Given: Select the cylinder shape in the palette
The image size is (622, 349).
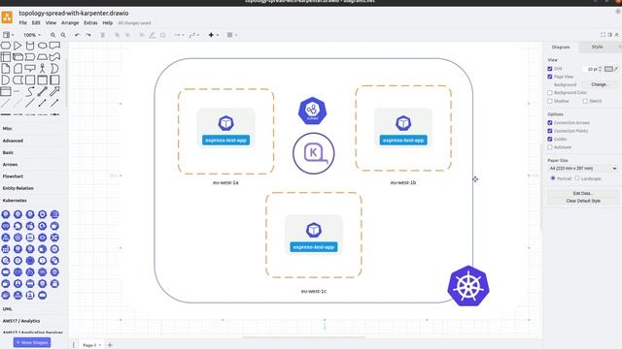Looking at the screenshot, I should pos(30,46).
